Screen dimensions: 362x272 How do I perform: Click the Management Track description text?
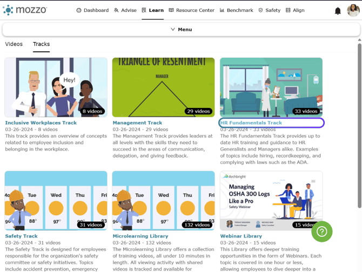(x=163, y=146)
